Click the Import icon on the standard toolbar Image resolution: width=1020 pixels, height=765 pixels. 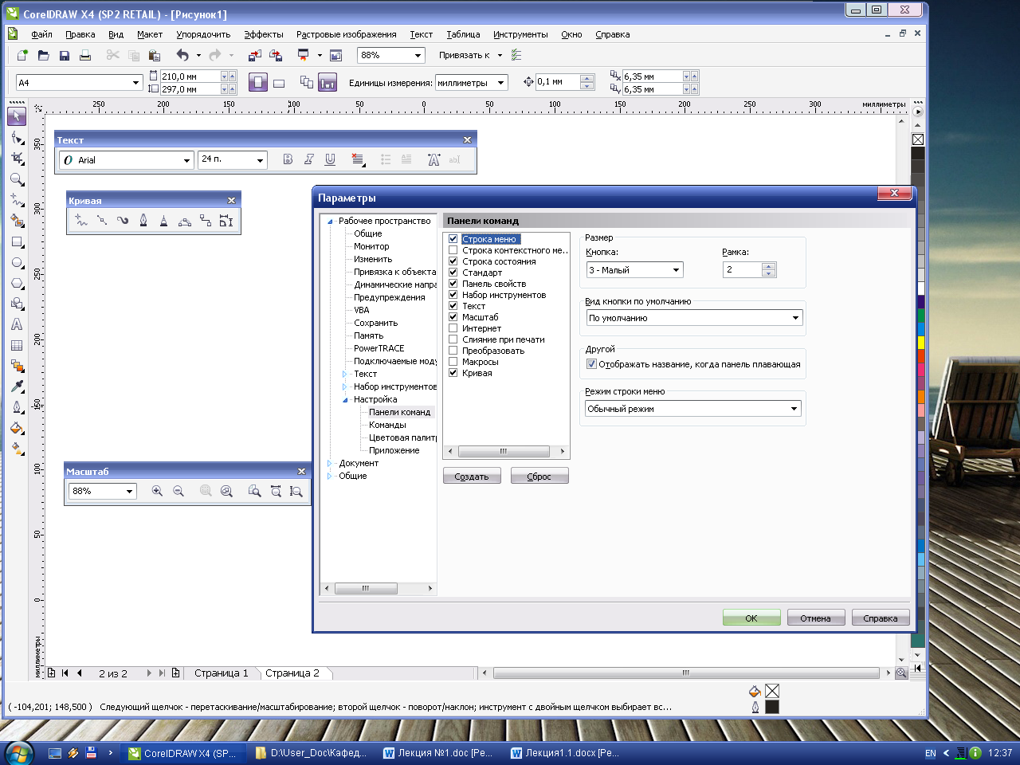coord(255,55)
